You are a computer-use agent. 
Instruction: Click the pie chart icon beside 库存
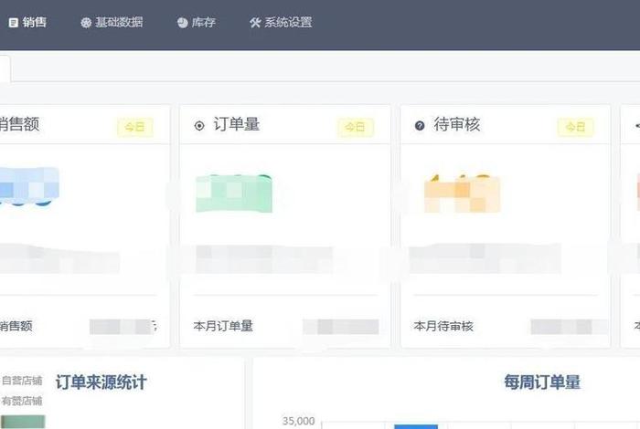pyautogui.click(x=183, y=23)
